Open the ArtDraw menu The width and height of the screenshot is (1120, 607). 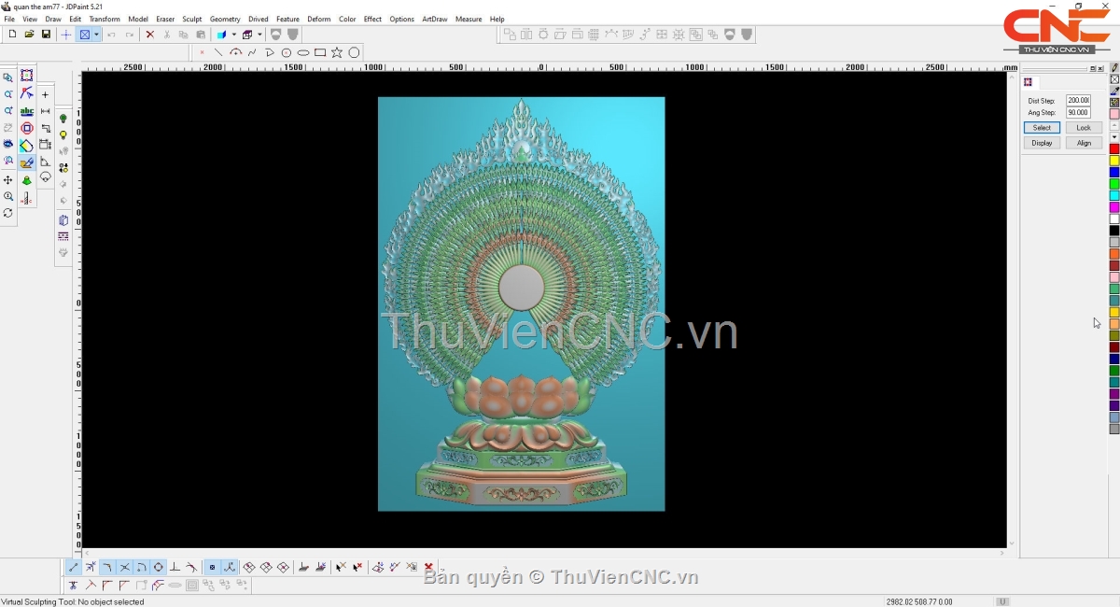coord(434,19)
